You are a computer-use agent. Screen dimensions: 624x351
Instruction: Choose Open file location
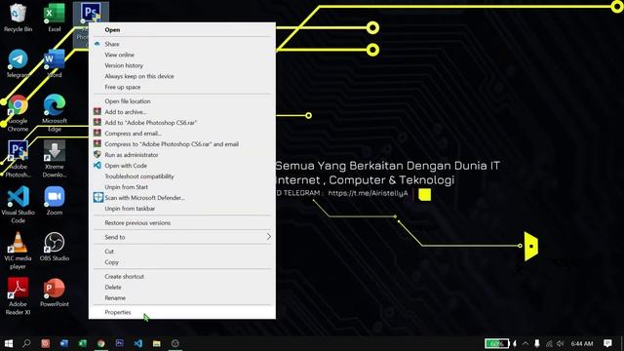(x=182, y=101)
